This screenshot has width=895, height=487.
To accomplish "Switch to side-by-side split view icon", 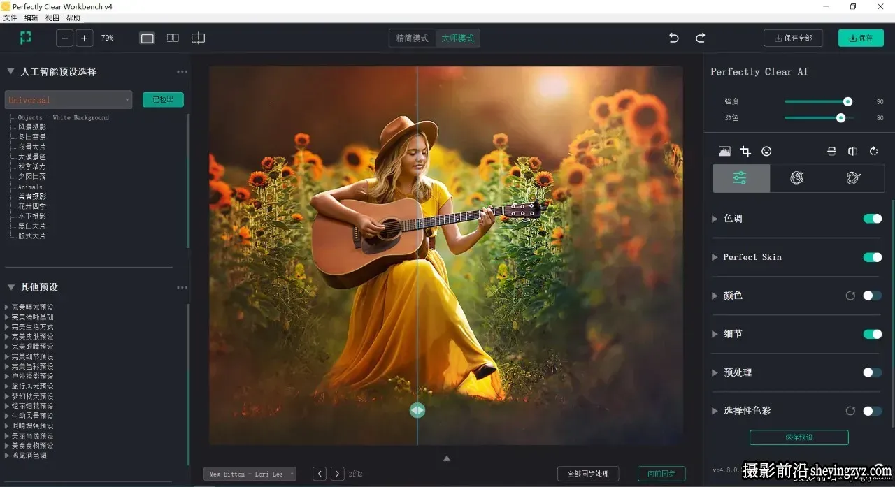I will [173, 38].
